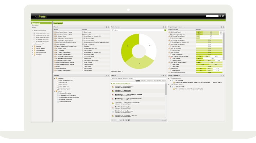The image size is (256, 143).
Task: Click the Task List filter icon
Action: 164,76
